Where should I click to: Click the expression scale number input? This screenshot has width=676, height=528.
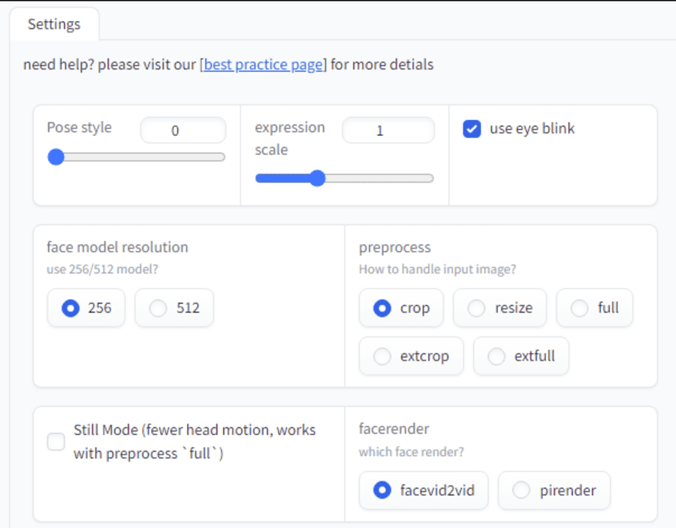pos(388,130)
